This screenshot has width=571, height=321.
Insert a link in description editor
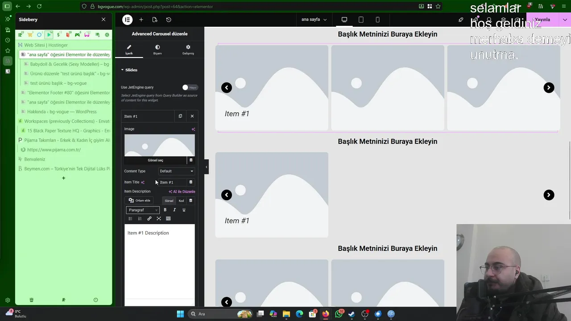tap(149, 218)
